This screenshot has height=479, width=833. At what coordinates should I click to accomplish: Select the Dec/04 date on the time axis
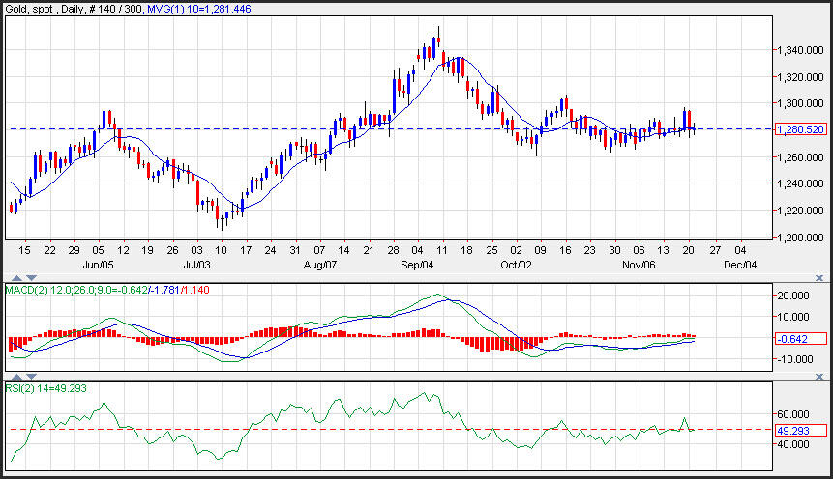740,263
